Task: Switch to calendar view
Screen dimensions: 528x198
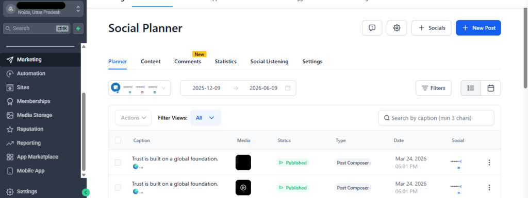Action: tap(491, 88)
